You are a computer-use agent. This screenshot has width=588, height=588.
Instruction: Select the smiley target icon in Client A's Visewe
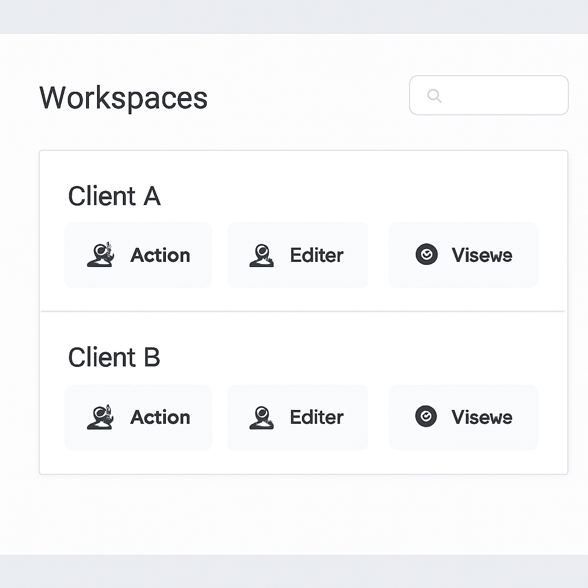coord(427,254)
